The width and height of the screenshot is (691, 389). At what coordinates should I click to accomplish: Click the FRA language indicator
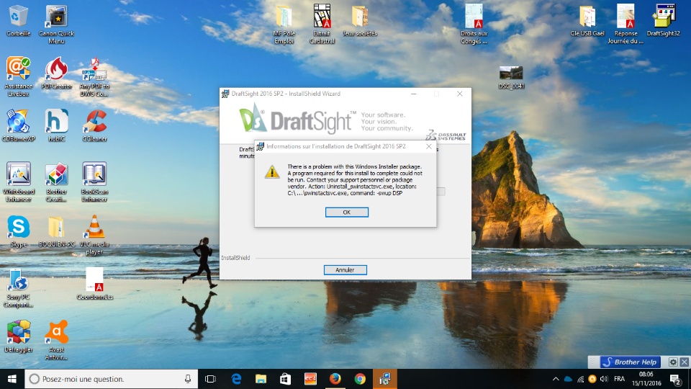click(619, 379)
